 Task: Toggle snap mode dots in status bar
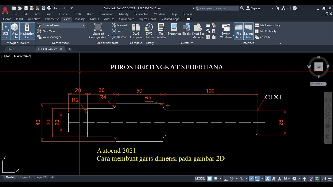[215, 179]
